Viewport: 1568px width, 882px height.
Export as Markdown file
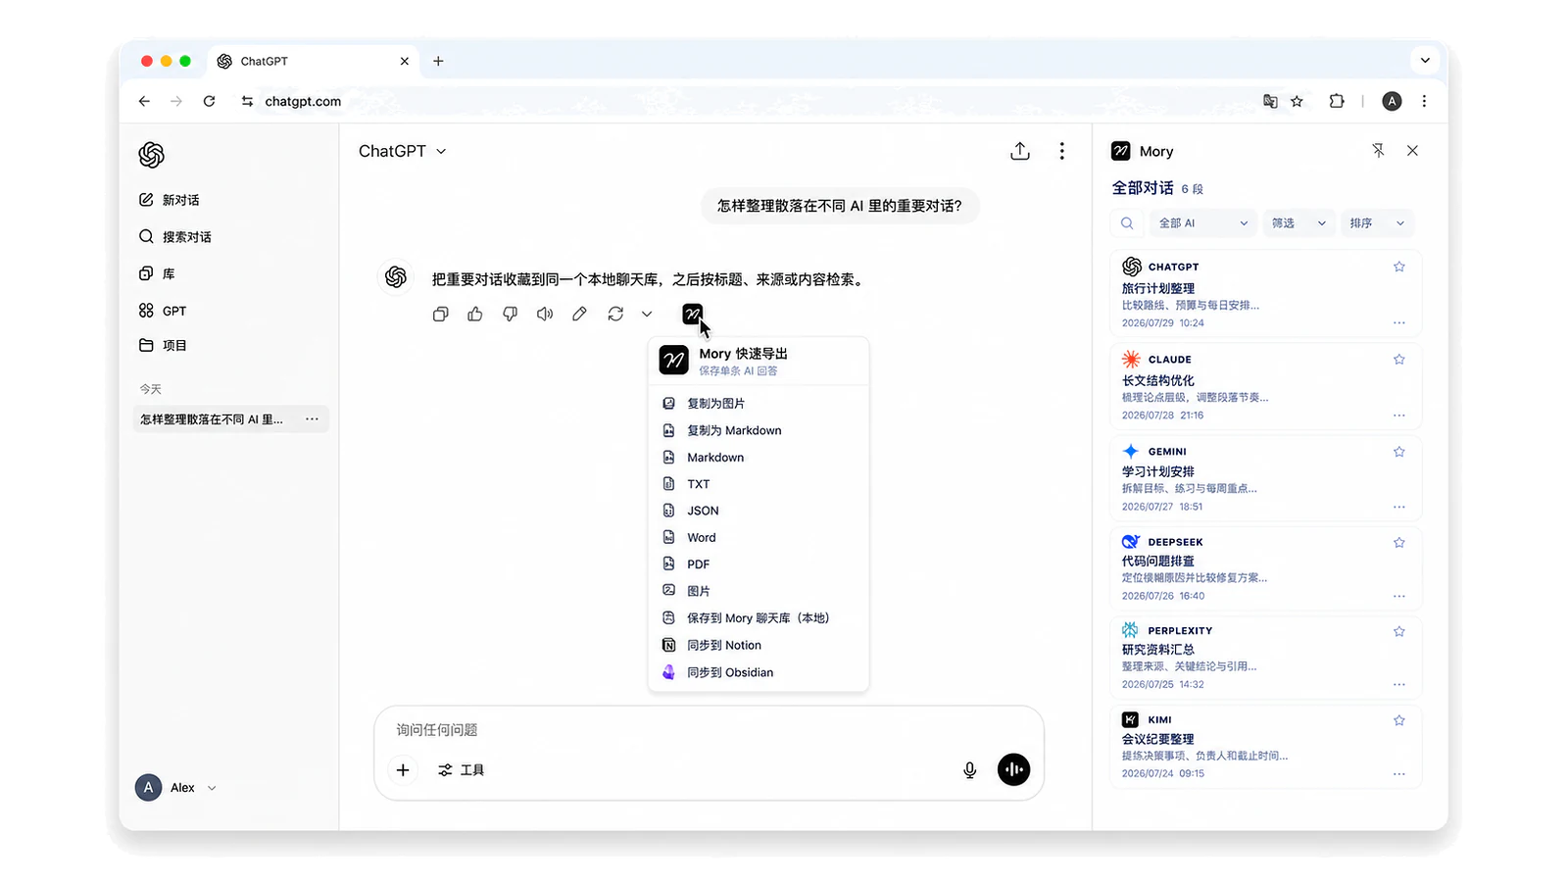click(x=759, y=458)
